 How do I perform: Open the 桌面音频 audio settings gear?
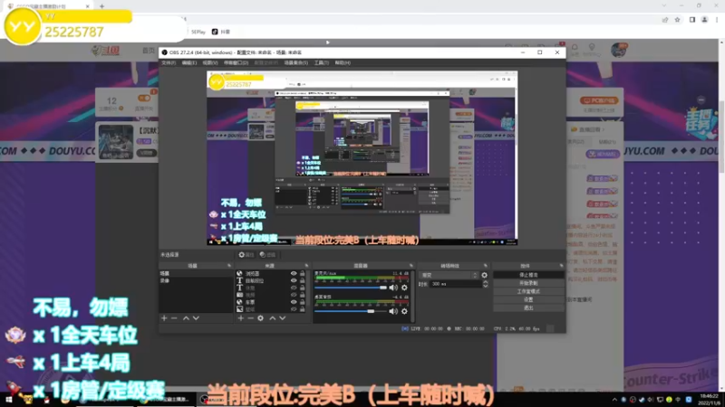404,311
